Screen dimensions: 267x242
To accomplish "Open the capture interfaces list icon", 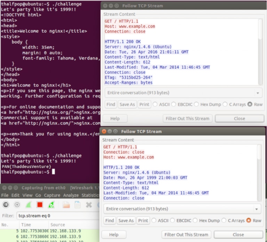I will tap(6, 204).
